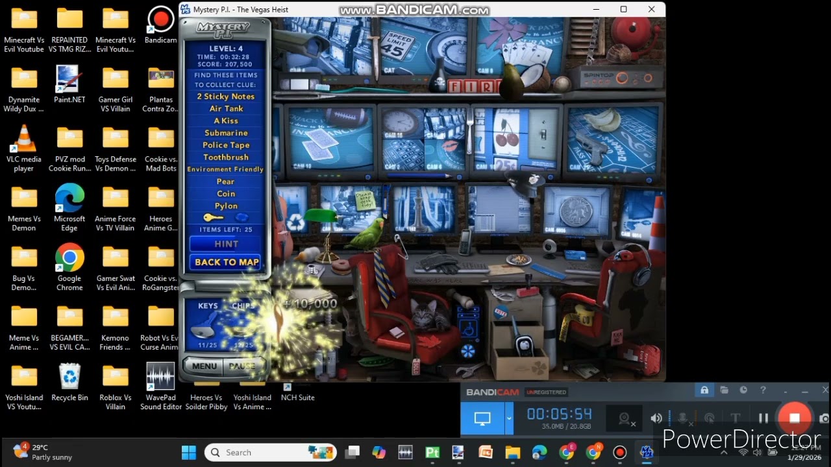Open the game MENU button

pos(205,366)
